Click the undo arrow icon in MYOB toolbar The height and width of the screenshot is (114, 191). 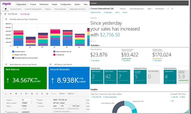click(11, 94)
